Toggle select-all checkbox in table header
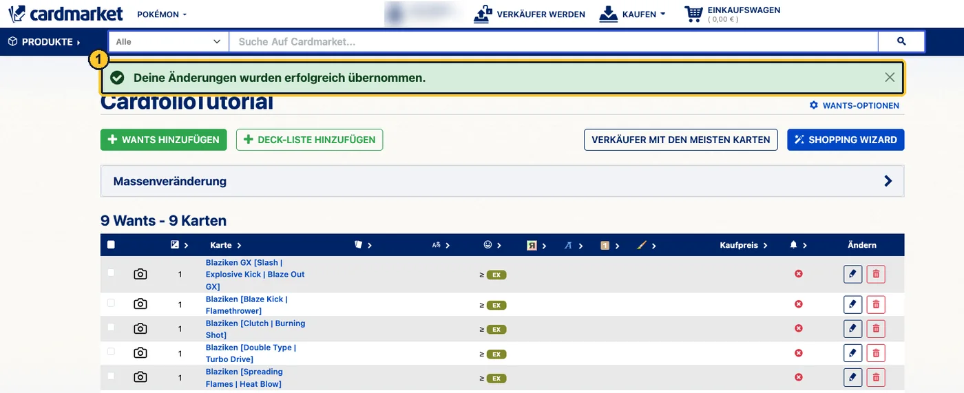 tap(111, 244)
